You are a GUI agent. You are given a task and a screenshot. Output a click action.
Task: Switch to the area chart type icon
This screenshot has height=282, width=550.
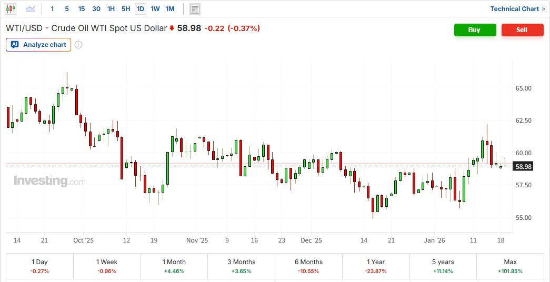tap(31, 9)
